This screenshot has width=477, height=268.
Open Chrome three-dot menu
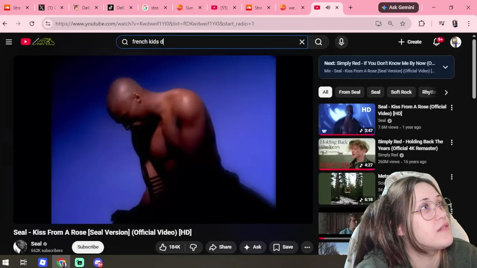click(469, 23)
